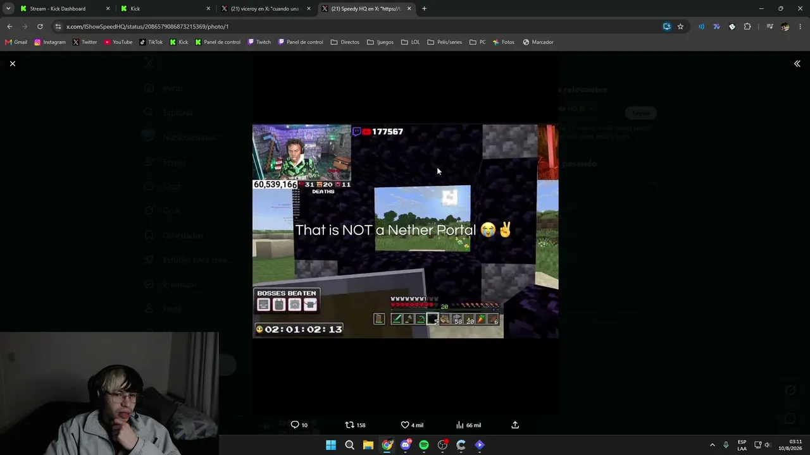Open the Chrome profile avatar

coord(785,27)
